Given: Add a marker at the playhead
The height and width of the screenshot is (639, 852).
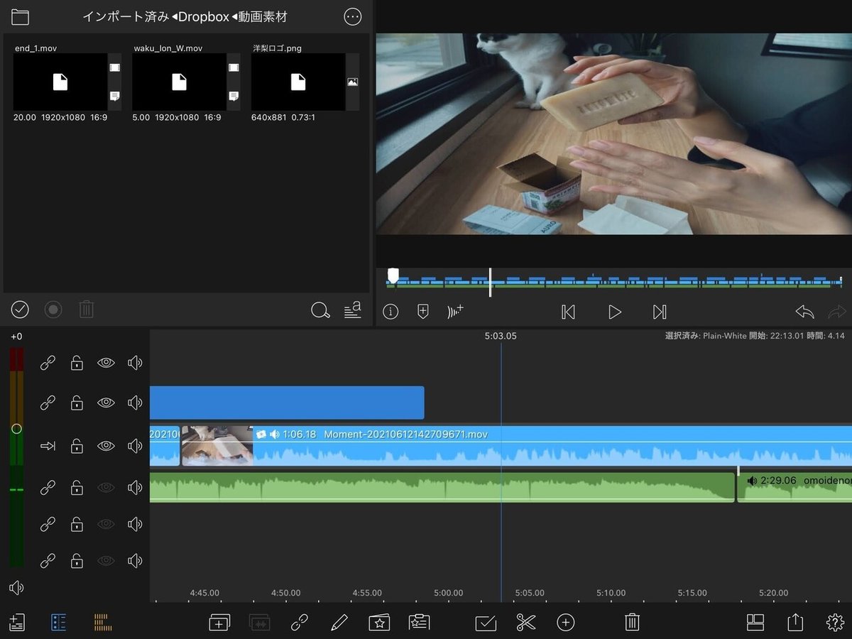Looking at the screenshot, I should [423, 312].
